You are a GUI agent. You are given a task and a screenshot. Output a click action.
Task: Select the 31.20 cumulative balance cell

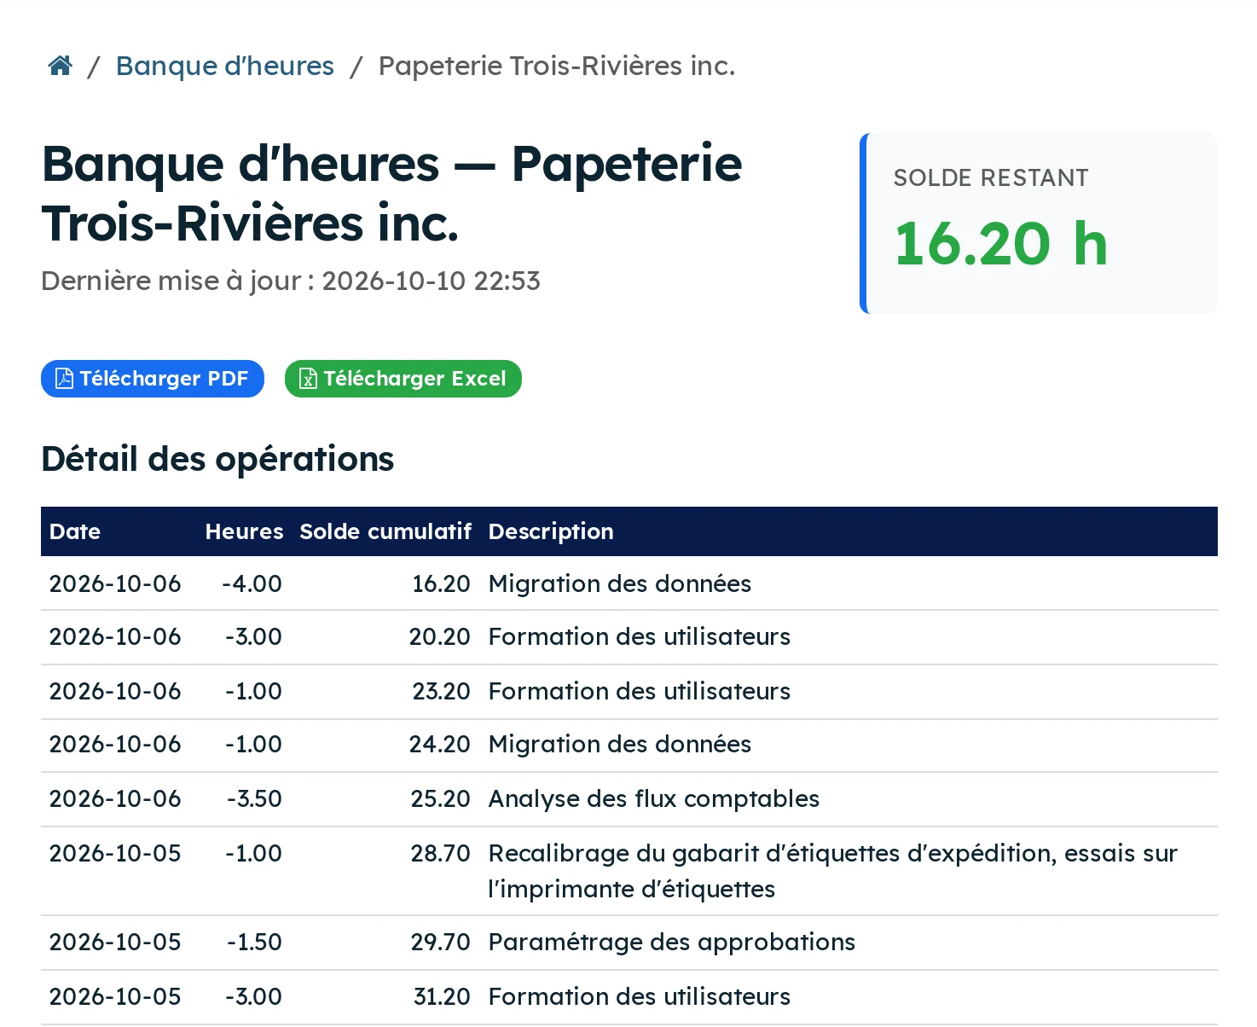tap(442, 996)
